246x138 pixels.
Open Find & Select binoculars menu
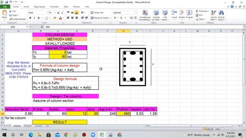coord(221,15)
